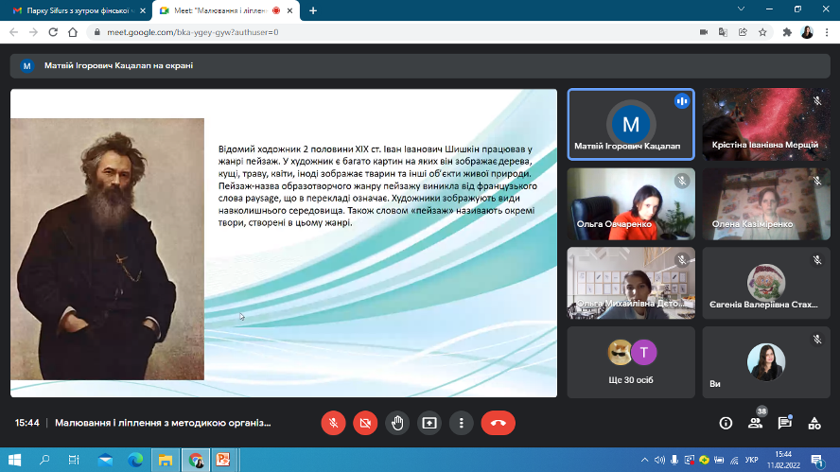Show all 38 participants panel

point(756,423)
